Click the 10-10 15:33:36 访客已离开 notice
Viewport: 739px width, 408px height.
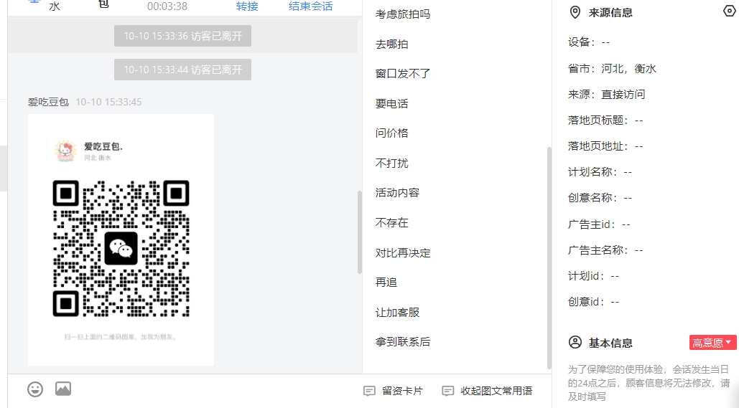(182, 37)
